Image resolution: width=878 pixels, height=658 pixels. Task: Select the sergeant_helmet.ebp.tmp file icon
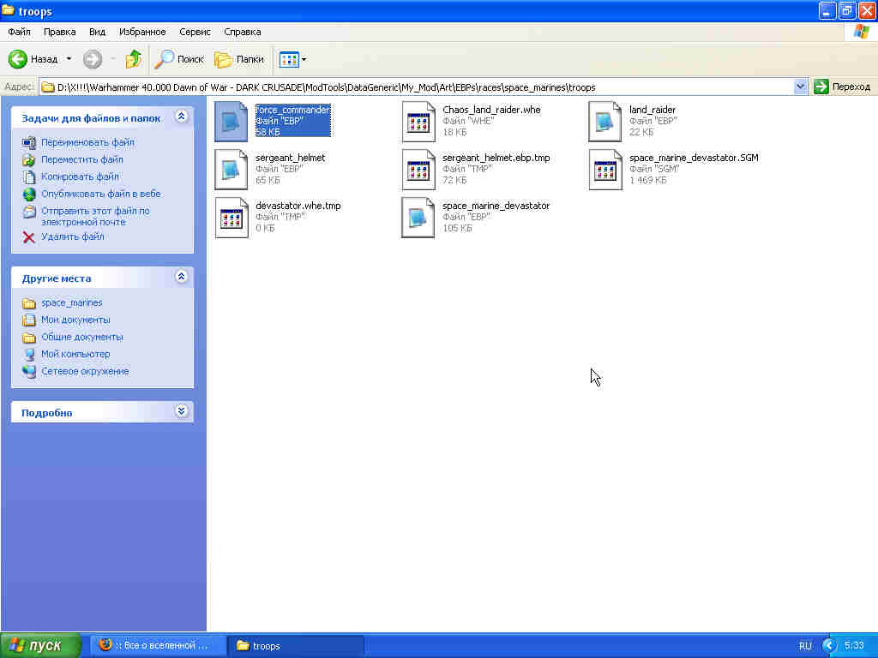point(418,169)
